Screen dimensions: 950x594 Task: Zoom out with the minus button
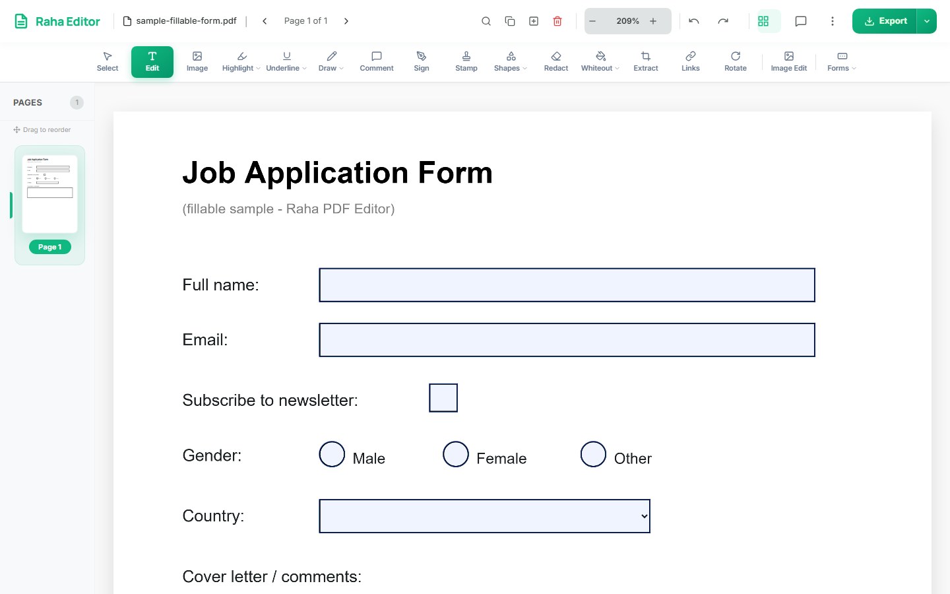click(x=592, y=21)
